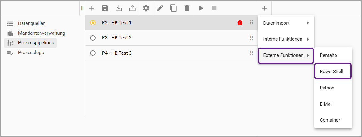
Task: Choose PowerShell from the submenu
Action: pos(331,72)
